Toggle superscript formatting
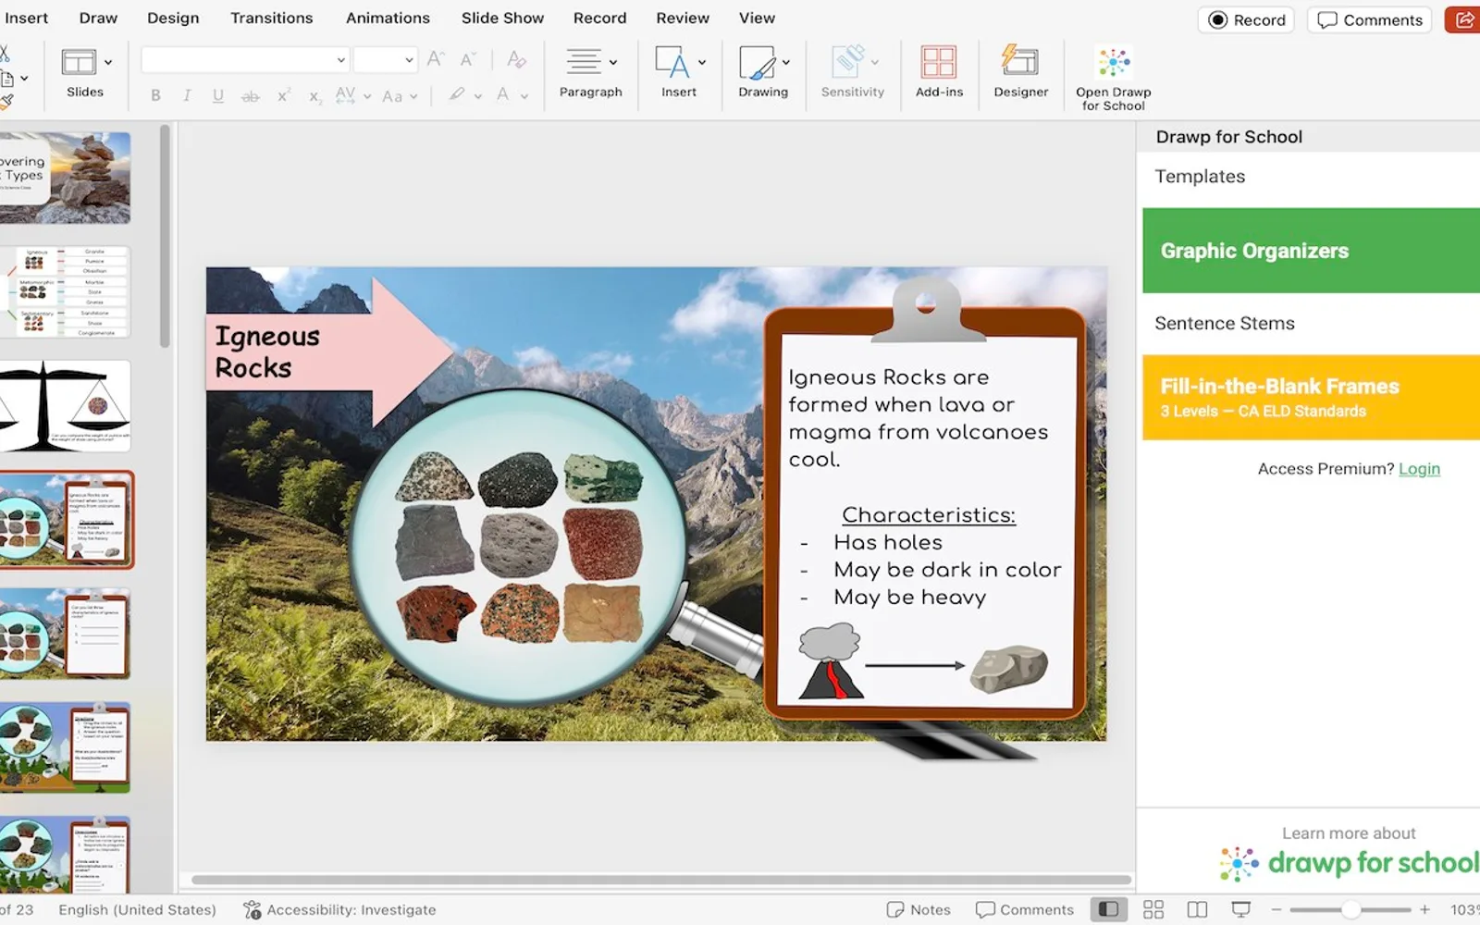This screenshot has height=925, width=1480. pos(284,95)
